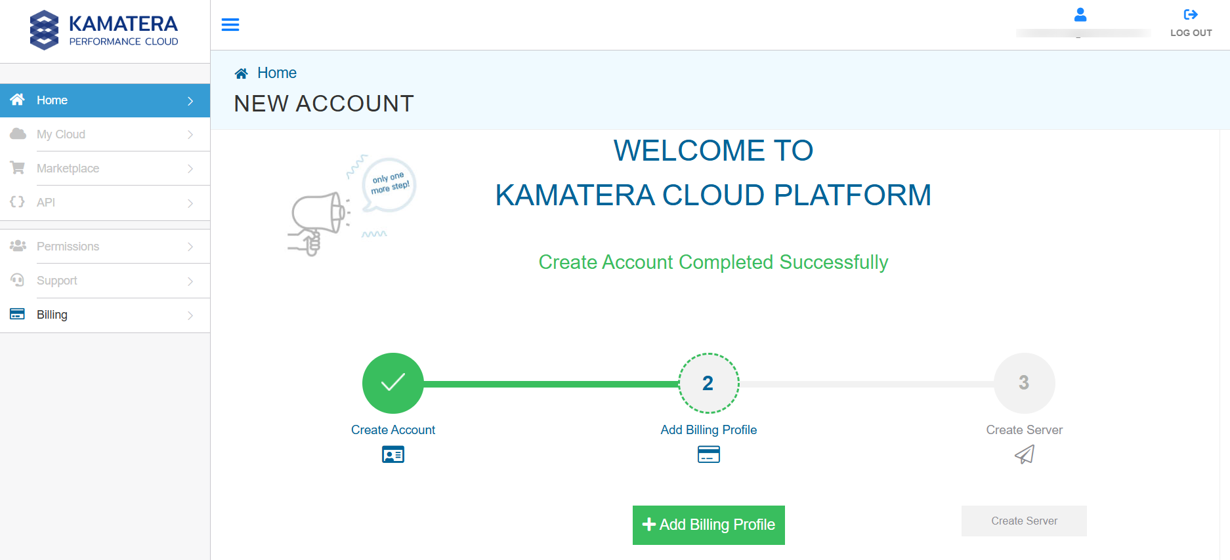Viewport: 1230px width, 560px height.
Task: Click the blurred username field
Action: (x=1083, y=33)
